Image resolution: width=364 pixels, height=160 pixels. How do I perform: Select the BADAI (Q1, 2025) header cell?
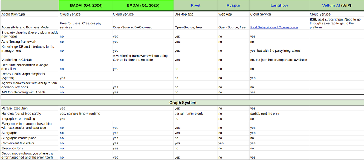143,5
